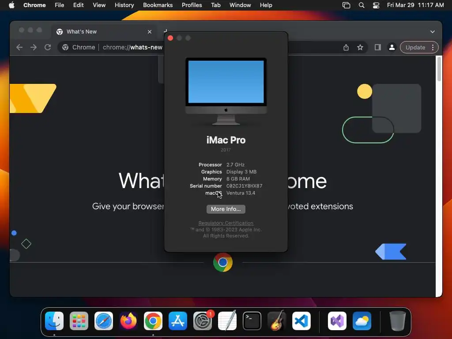Open the View menu
452x339 pixels.
99,5
